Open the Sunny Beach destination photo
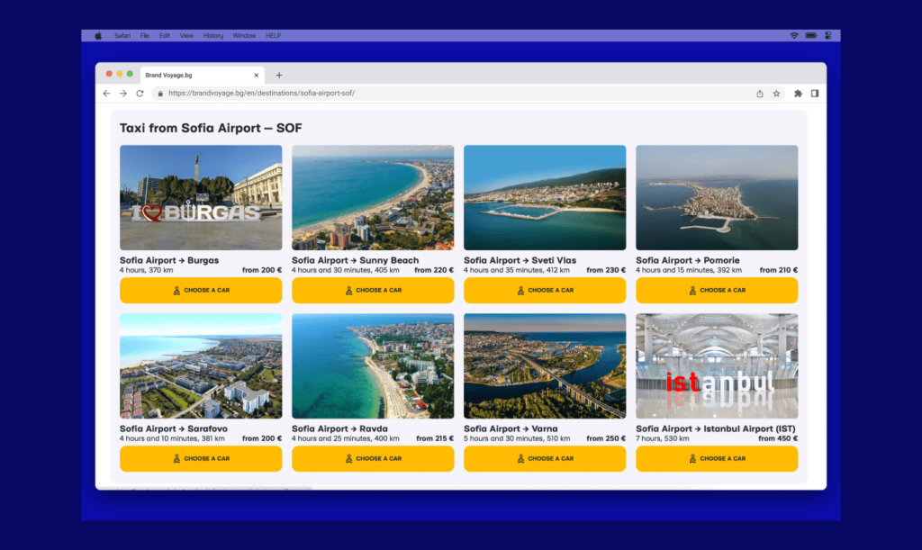This screenshot has height=550, width=922. [x=373, y=198]
